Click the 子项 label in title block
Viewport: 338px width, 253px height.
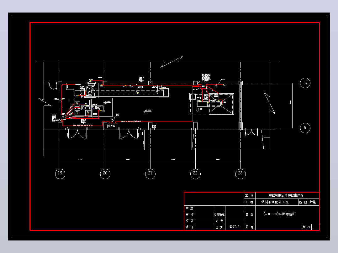click(249, 202)
